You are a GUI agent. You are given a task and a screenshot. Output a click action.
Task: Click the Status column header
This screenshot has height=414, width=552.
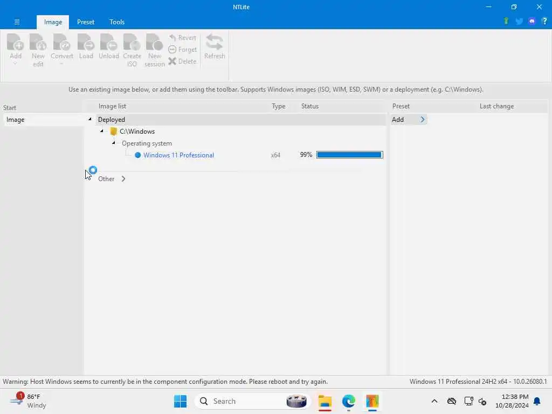pos(310,106)
